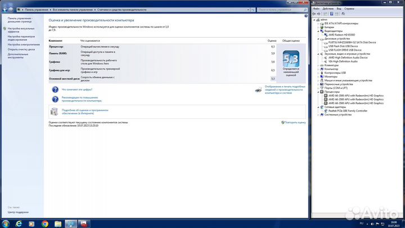Click the volume icon in system tray
Image resolution: width=405 pixels, height=228 pixels.
pos(372,224)
